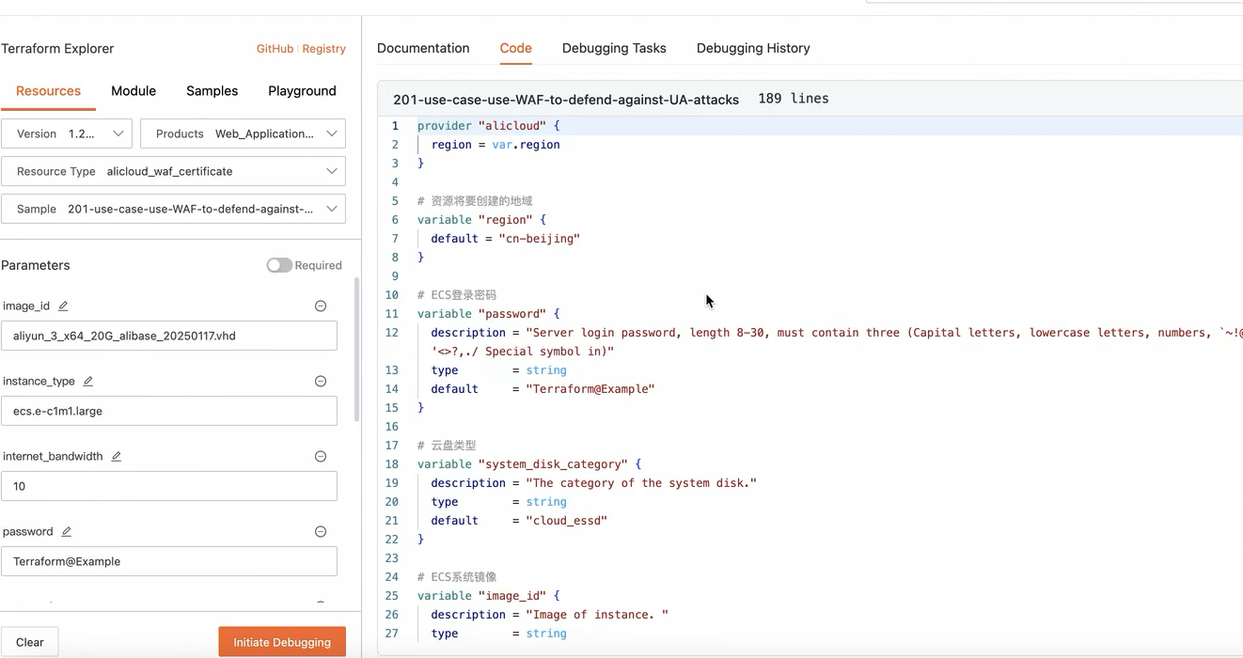Click the edit pencil icon beside instance_type
Viewport: 1243px width, 658px height.
[x=88, y=382]
